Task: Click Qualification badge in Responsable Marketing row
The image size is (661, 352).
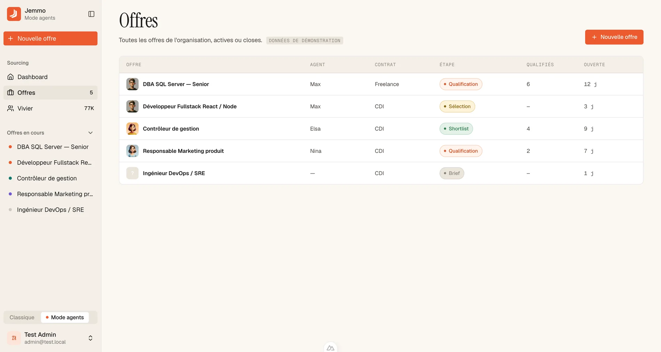Action: point(461,151)
